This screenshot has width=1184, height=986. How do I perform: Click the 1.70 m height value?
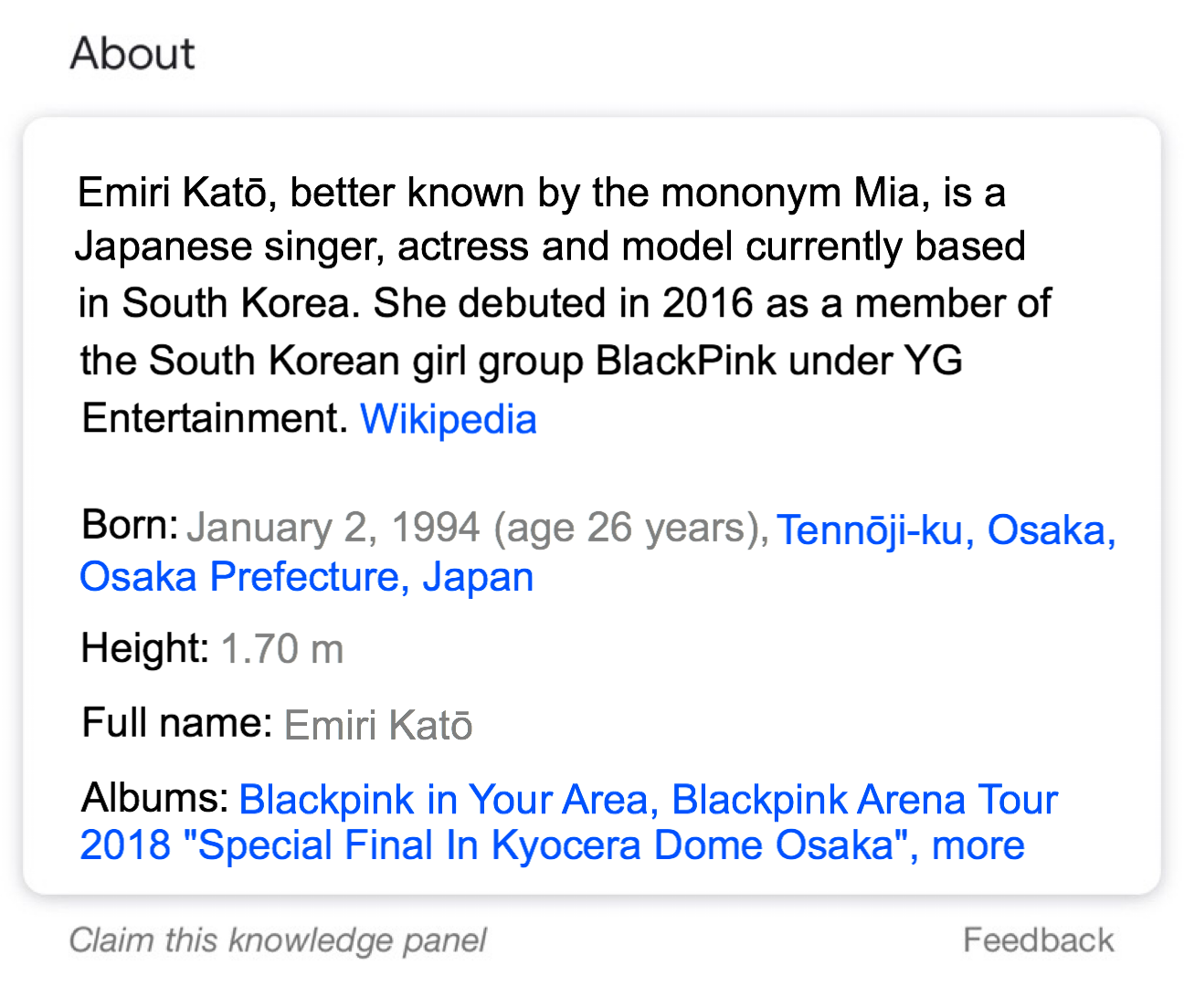click(282, 649)
